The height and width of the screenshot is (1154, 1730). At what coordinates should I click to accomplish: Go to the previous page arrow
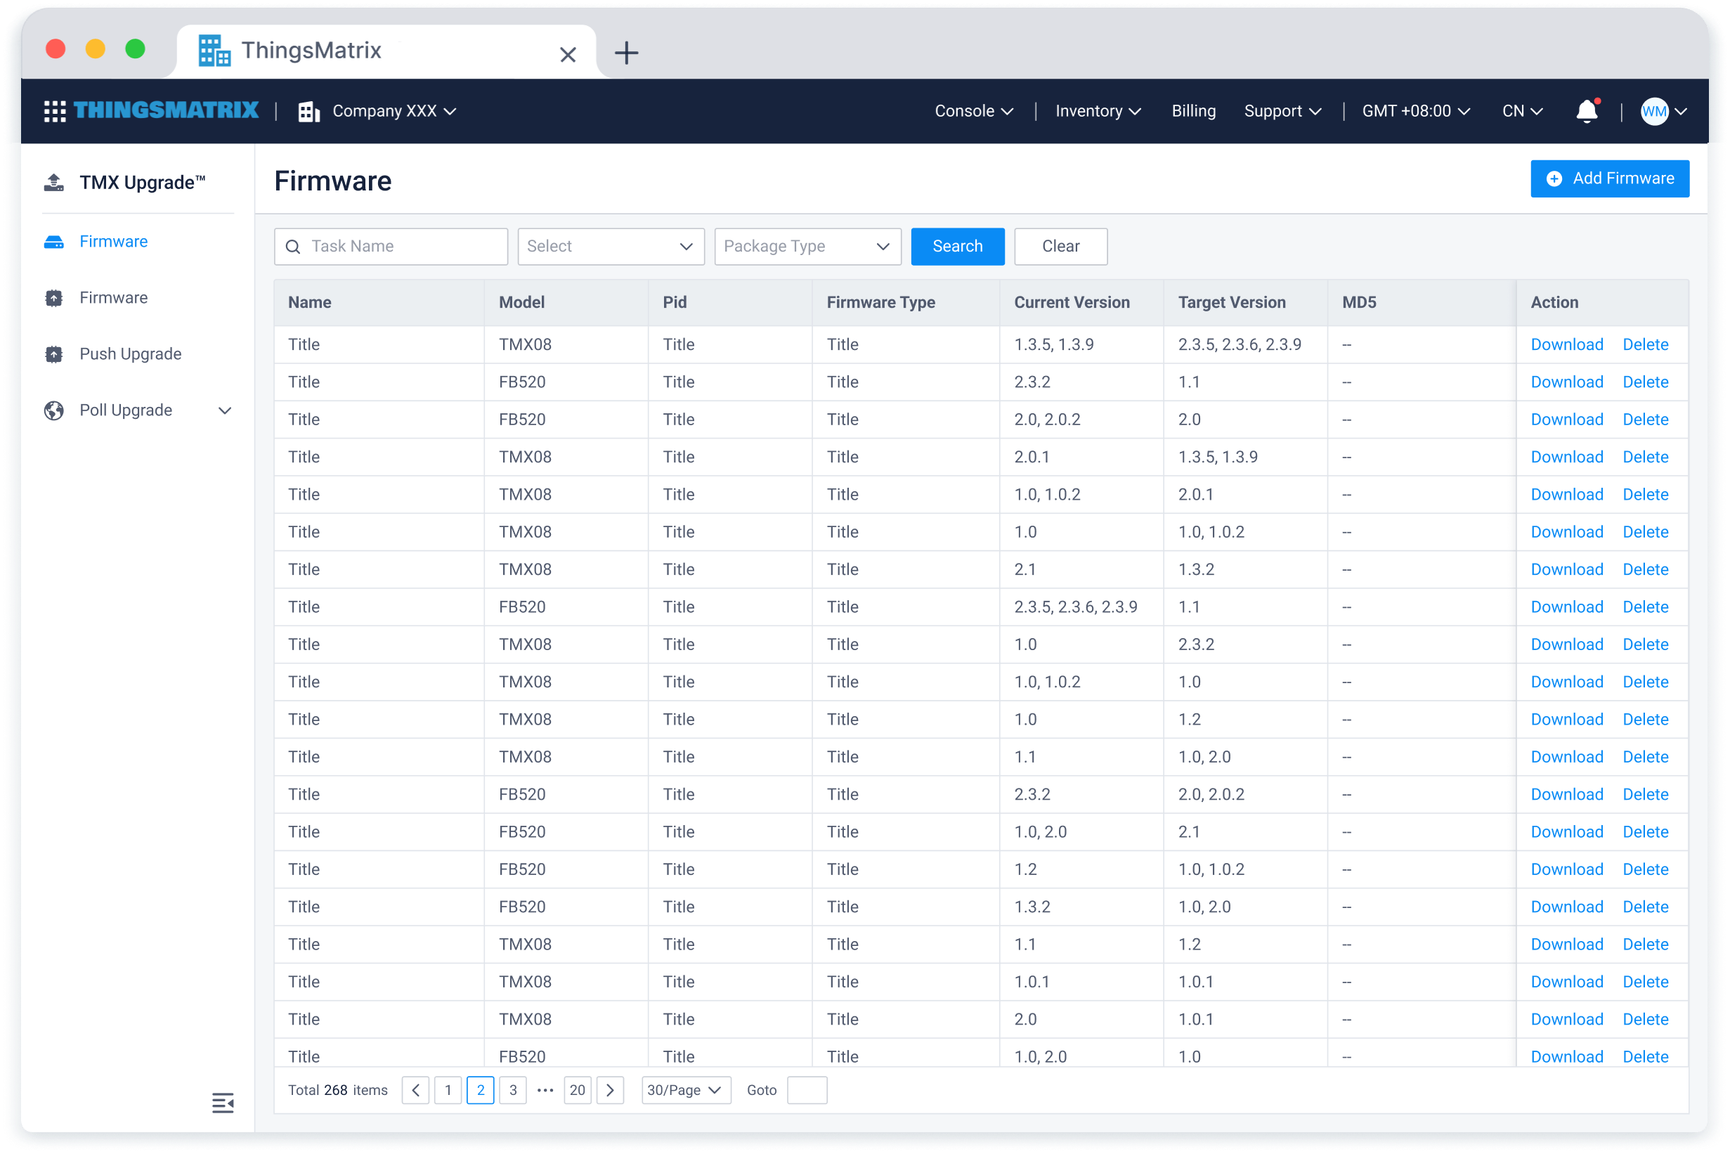click(x=416, y=1090)
